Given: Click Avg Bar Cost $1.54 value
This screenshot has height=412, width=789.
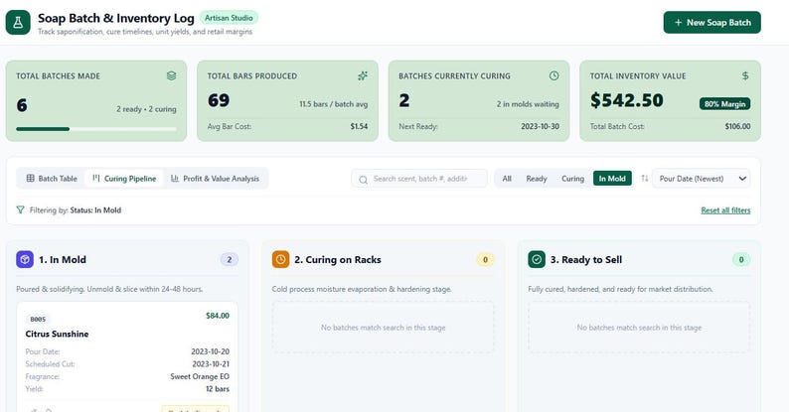Looking at the screenshot, I should click(x=360, y=127).
